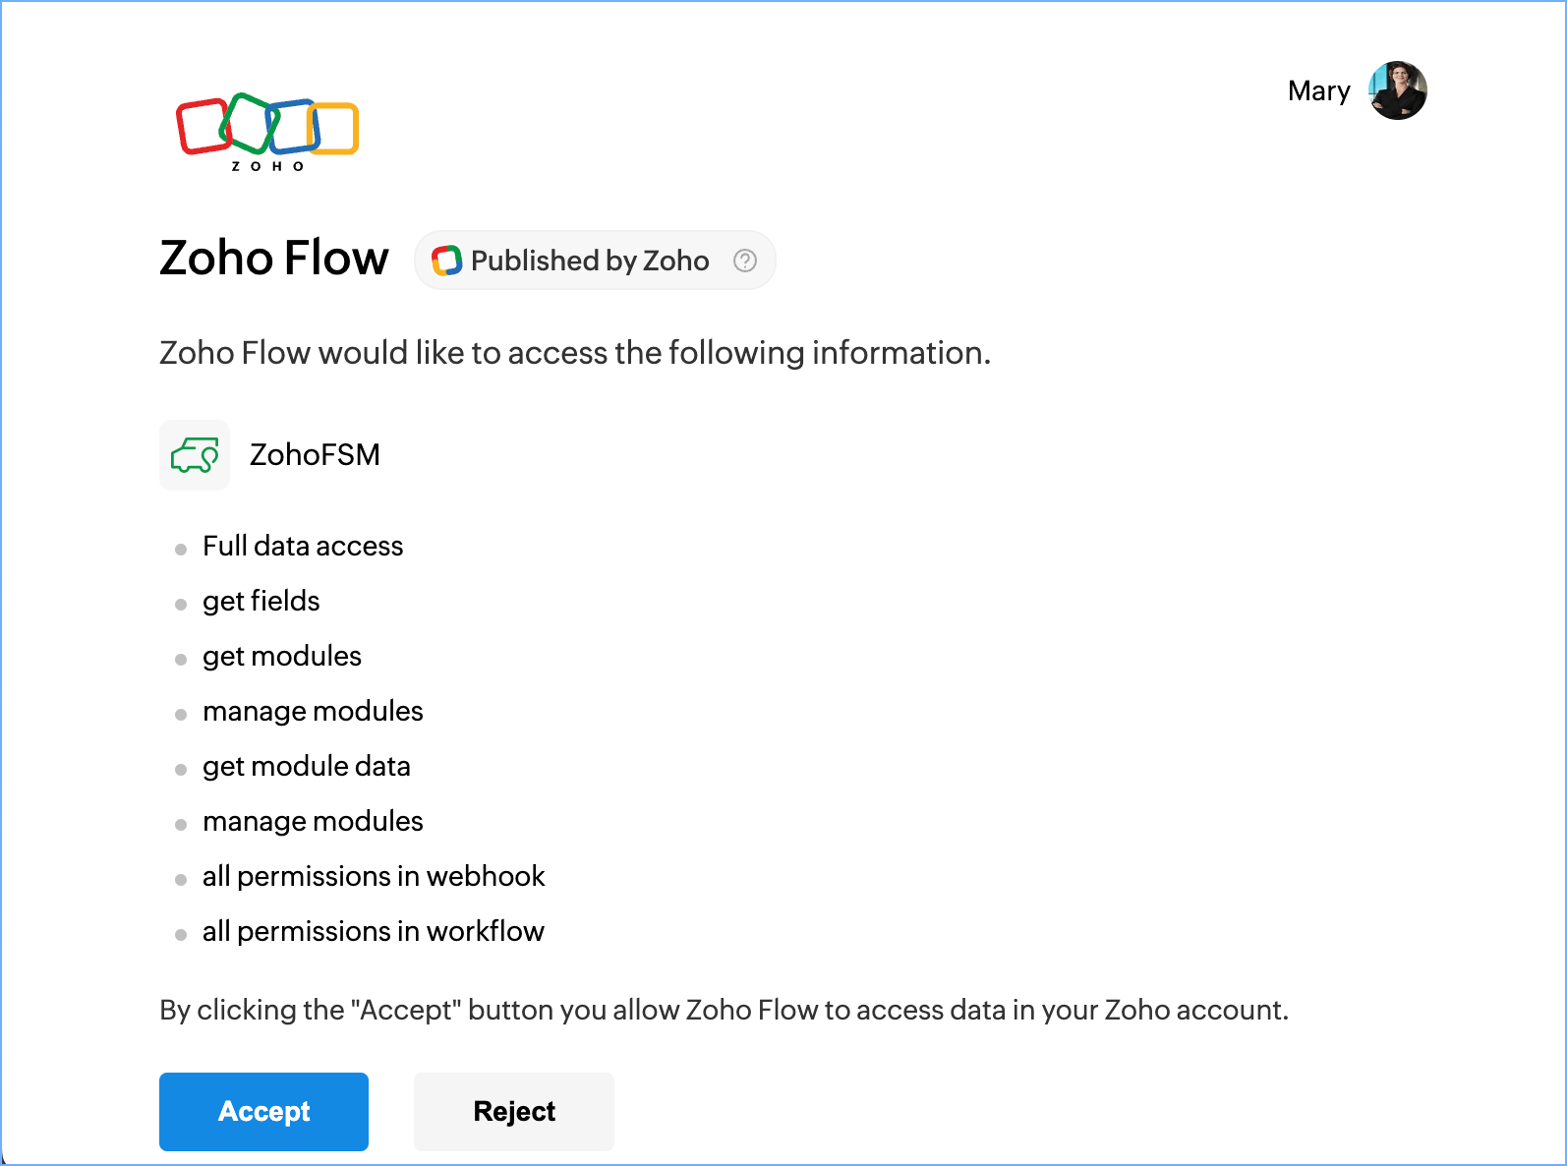Click all permissions in webhook item
This screenshot has width=1567, height=1166.
pos(374,877)
